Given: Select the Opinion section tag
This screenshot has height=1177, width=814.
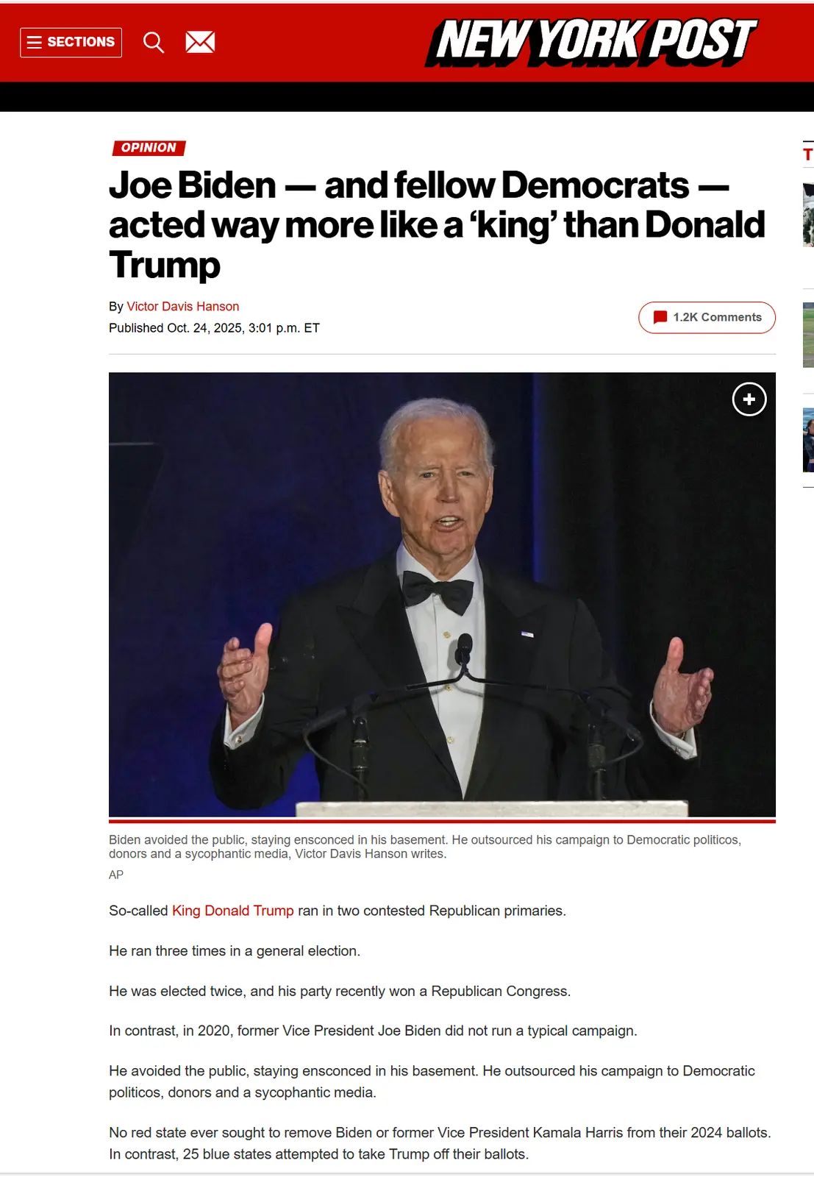Looking at the screenshot, I should coord(149,148).
